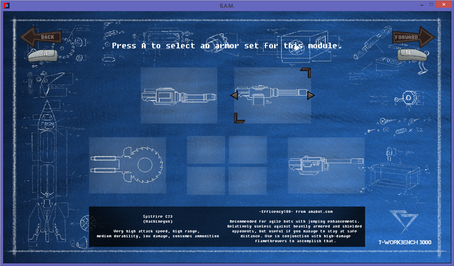Viewport: 454px width, 266px height.
Task: Select the highlighted Spitfire machinegun slot
Action: (x=272, y=95)
